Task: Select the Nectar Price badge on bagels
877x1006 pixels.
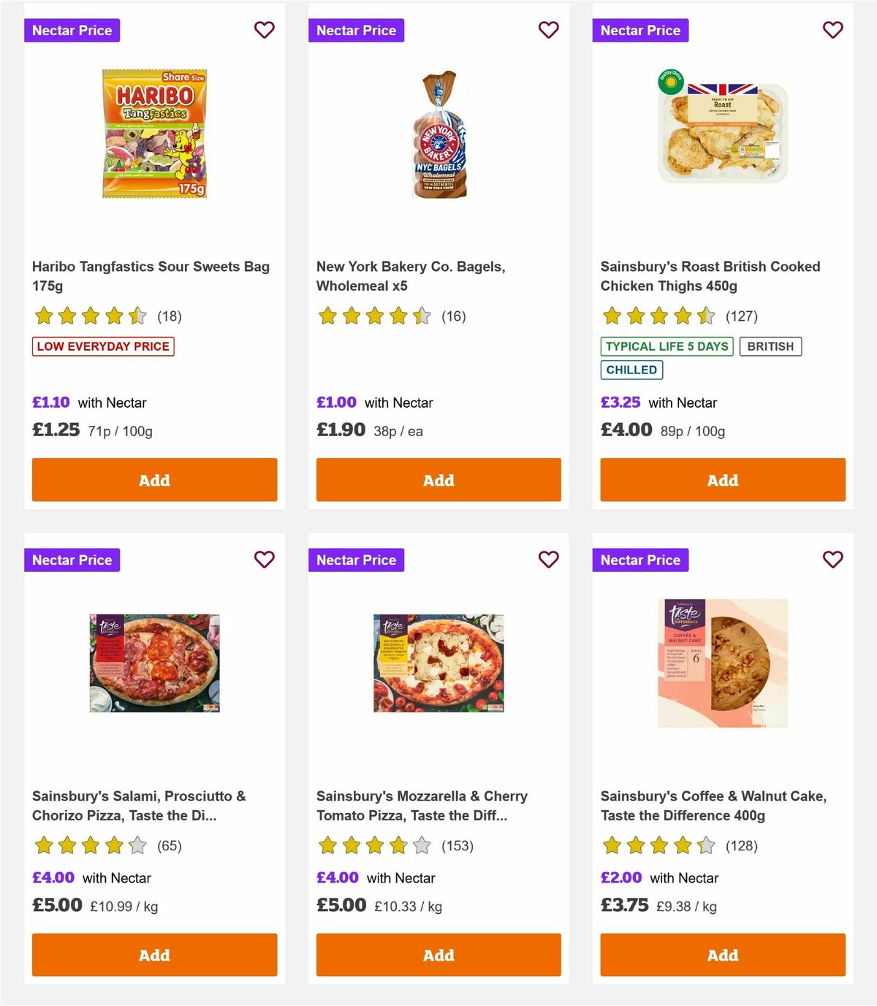Action: (357, 30)
